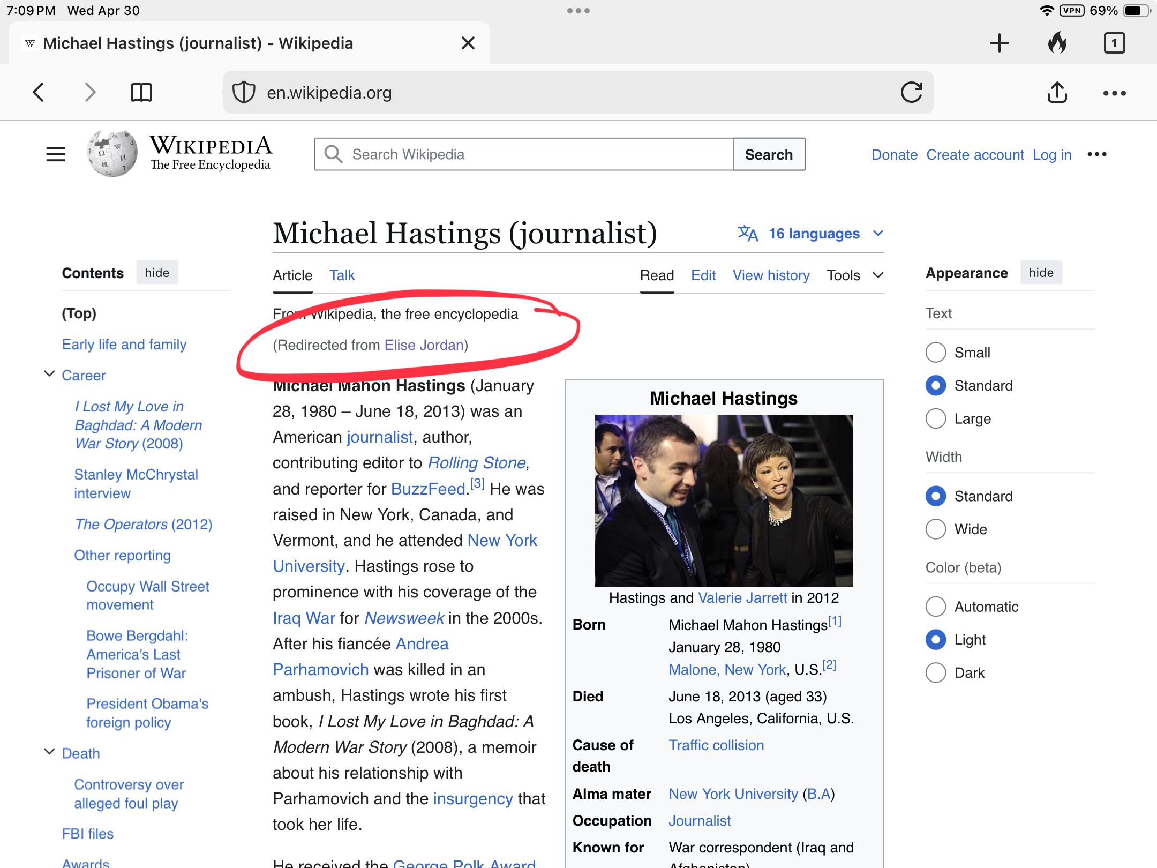This screenshot has height=868, width=1157.
Task: Jump to Early life and family section
Action: (x=124, y=345)
